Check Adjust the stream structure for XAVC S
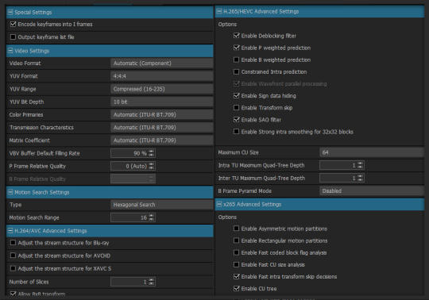429x300 pixels. click(x=13, y=268)
